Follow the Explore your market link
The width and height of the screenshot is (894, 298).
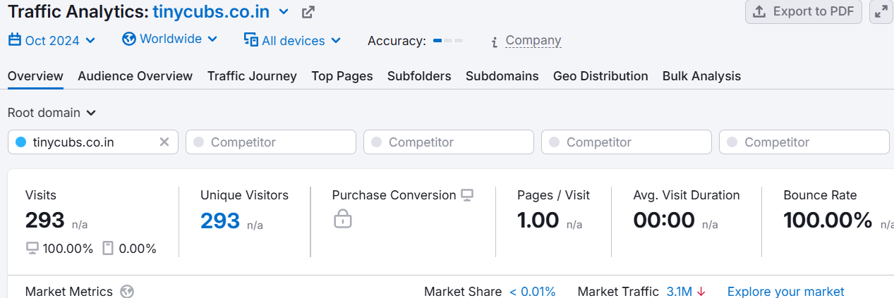click(785, 292)
